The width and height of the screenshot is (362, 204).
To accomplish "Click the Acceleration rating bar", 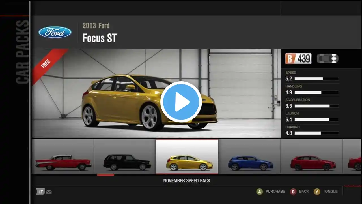I will point(316,106).
